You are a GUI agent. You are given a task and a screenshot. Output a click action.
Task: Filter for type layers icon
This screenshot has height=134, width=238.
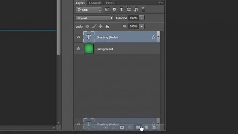click(122, 9)
